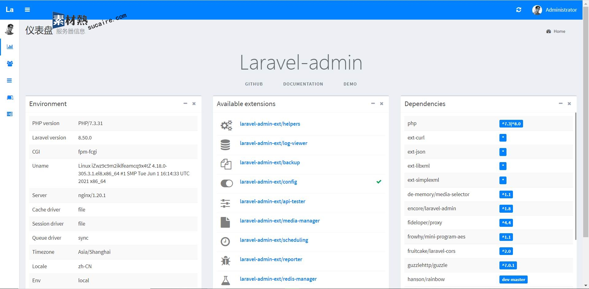Image resolution: width=589 pixels, height=289 pixels.
Task: Click the sliders icon for api-tester
Action: pos(225,203)
